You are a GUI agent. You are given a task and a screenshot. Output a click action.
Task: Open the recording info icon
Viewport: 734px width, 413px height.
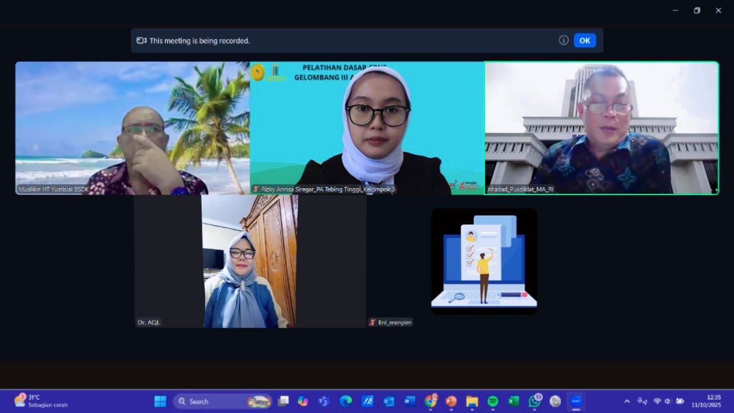[564, 41]
